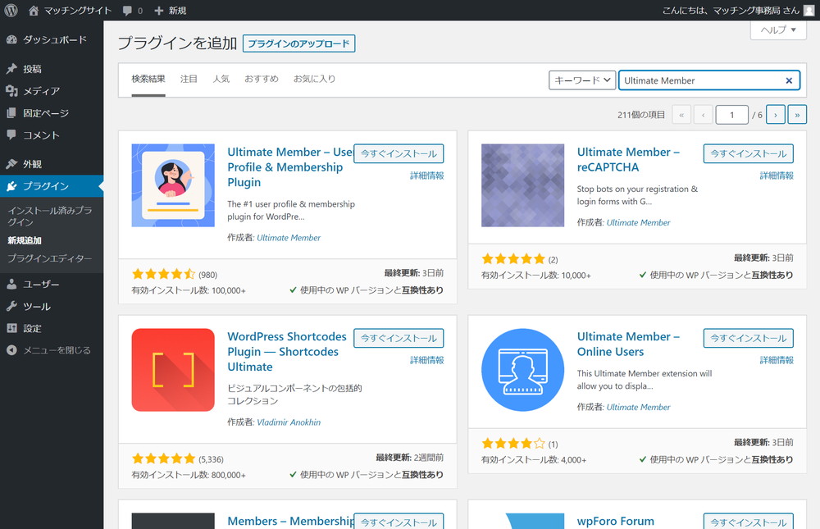Switch to the 注目 tab
This screenshot has height=529, width=820.
[189, 79]
